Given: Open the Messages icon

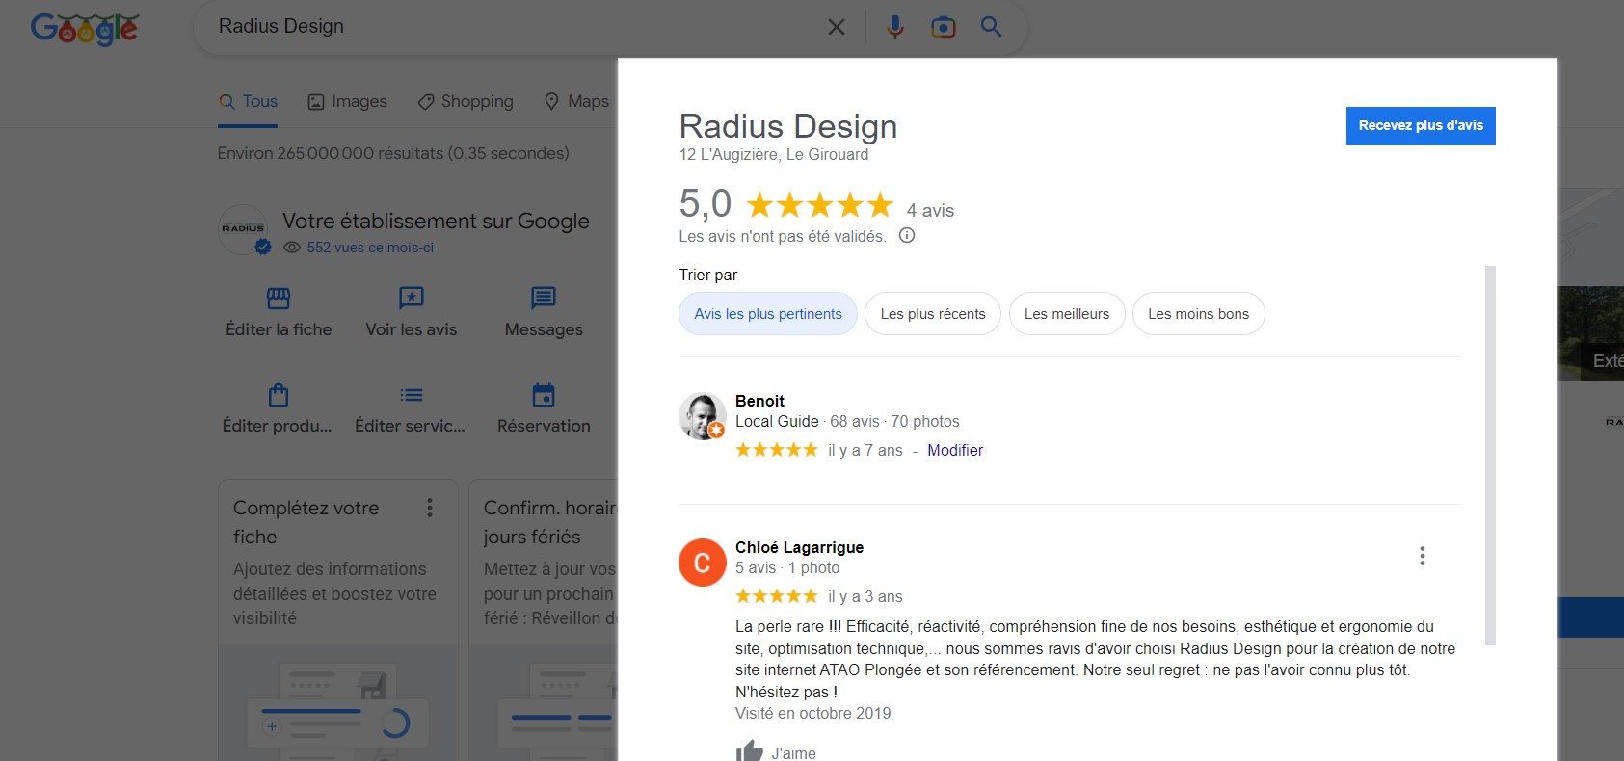Looking at the screenshot, I should (544, 298).
